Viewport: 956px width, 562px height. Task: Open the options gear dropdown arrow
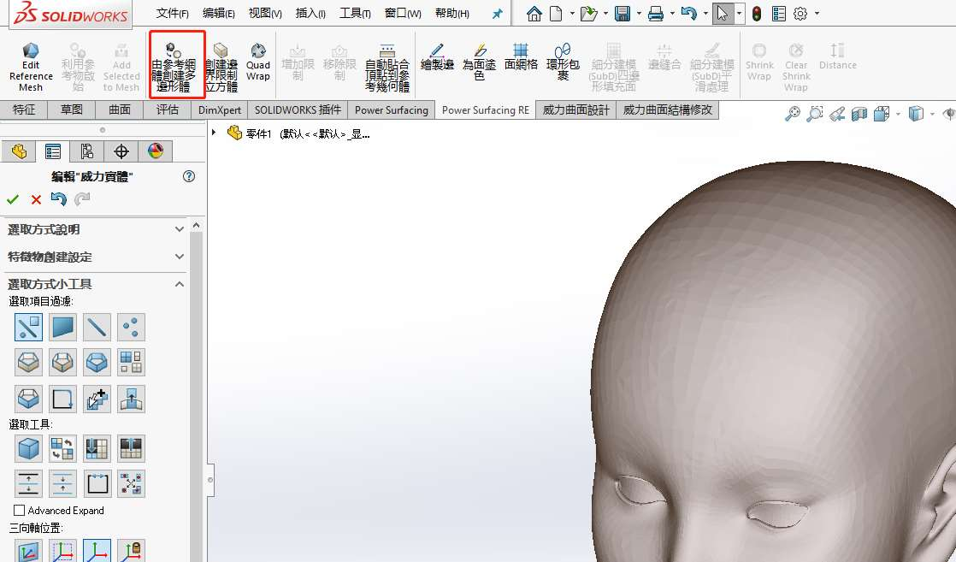tap(817, 14)
